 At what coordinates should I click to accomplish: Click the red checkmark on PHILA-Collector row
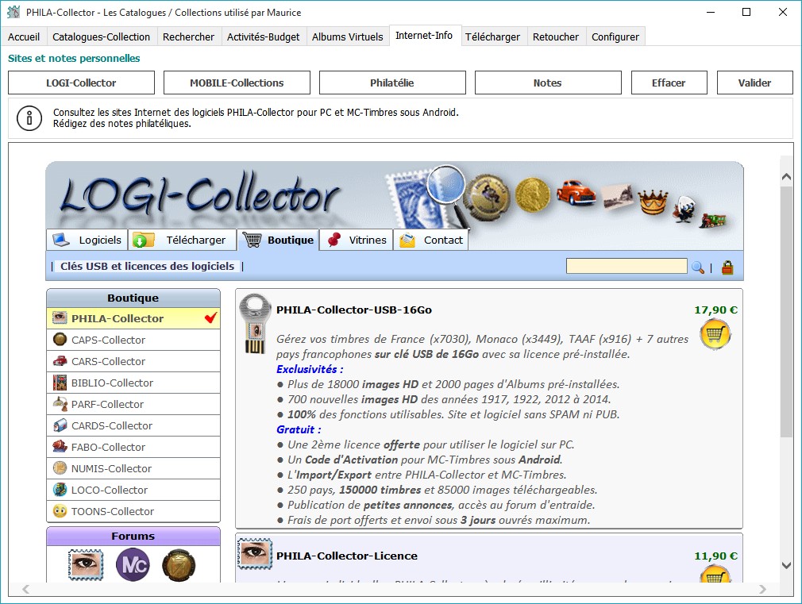(x=210, y=317)
